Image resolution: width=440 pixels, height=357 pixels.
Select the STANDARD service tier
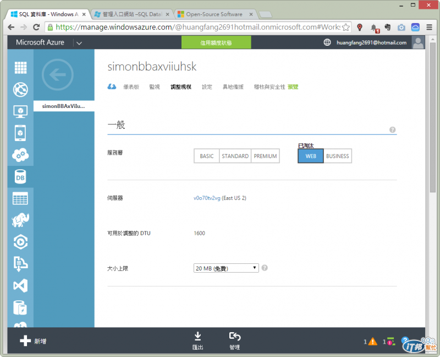[235, 156]
